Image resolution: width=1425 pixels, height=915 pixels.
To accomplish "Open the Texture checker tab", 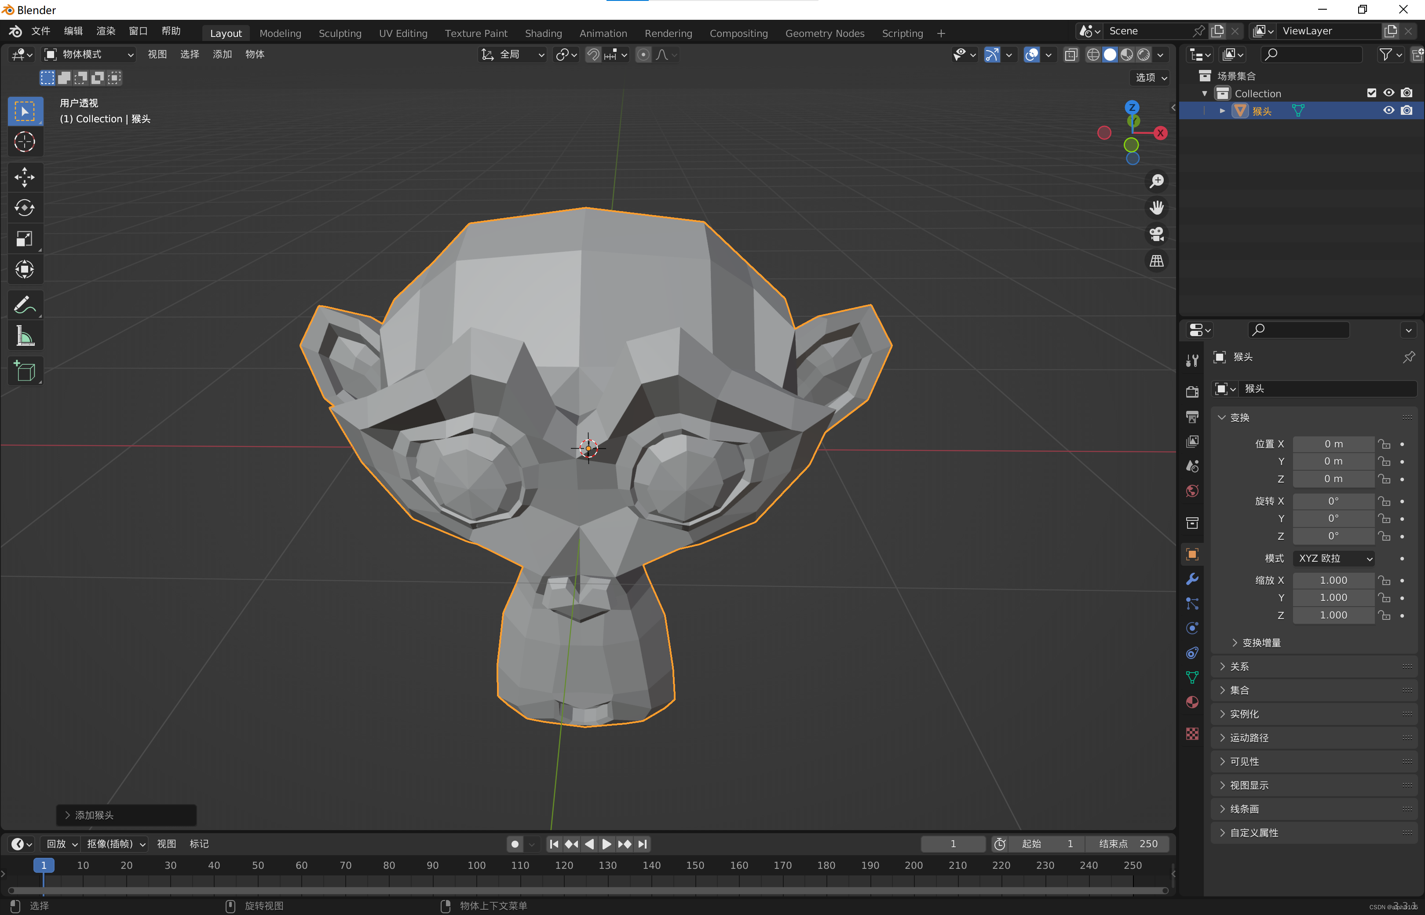I will [1192, 734].
